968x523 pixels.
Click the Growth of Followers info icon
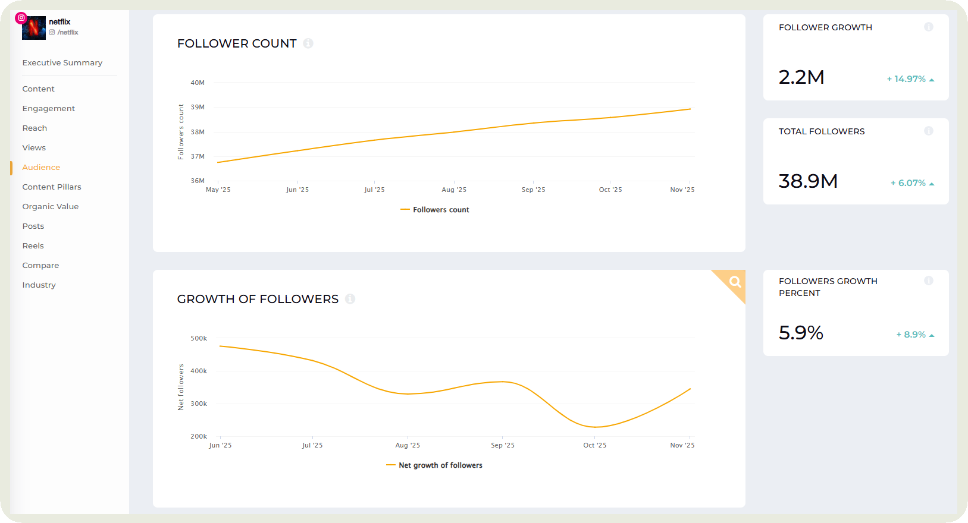click(x=350, y=299)
